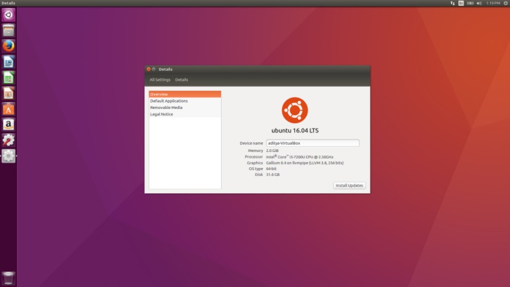This screenshot has height=287, width=510.
Task: Select Removable Media in the sidebar
Action: [166, 108]
